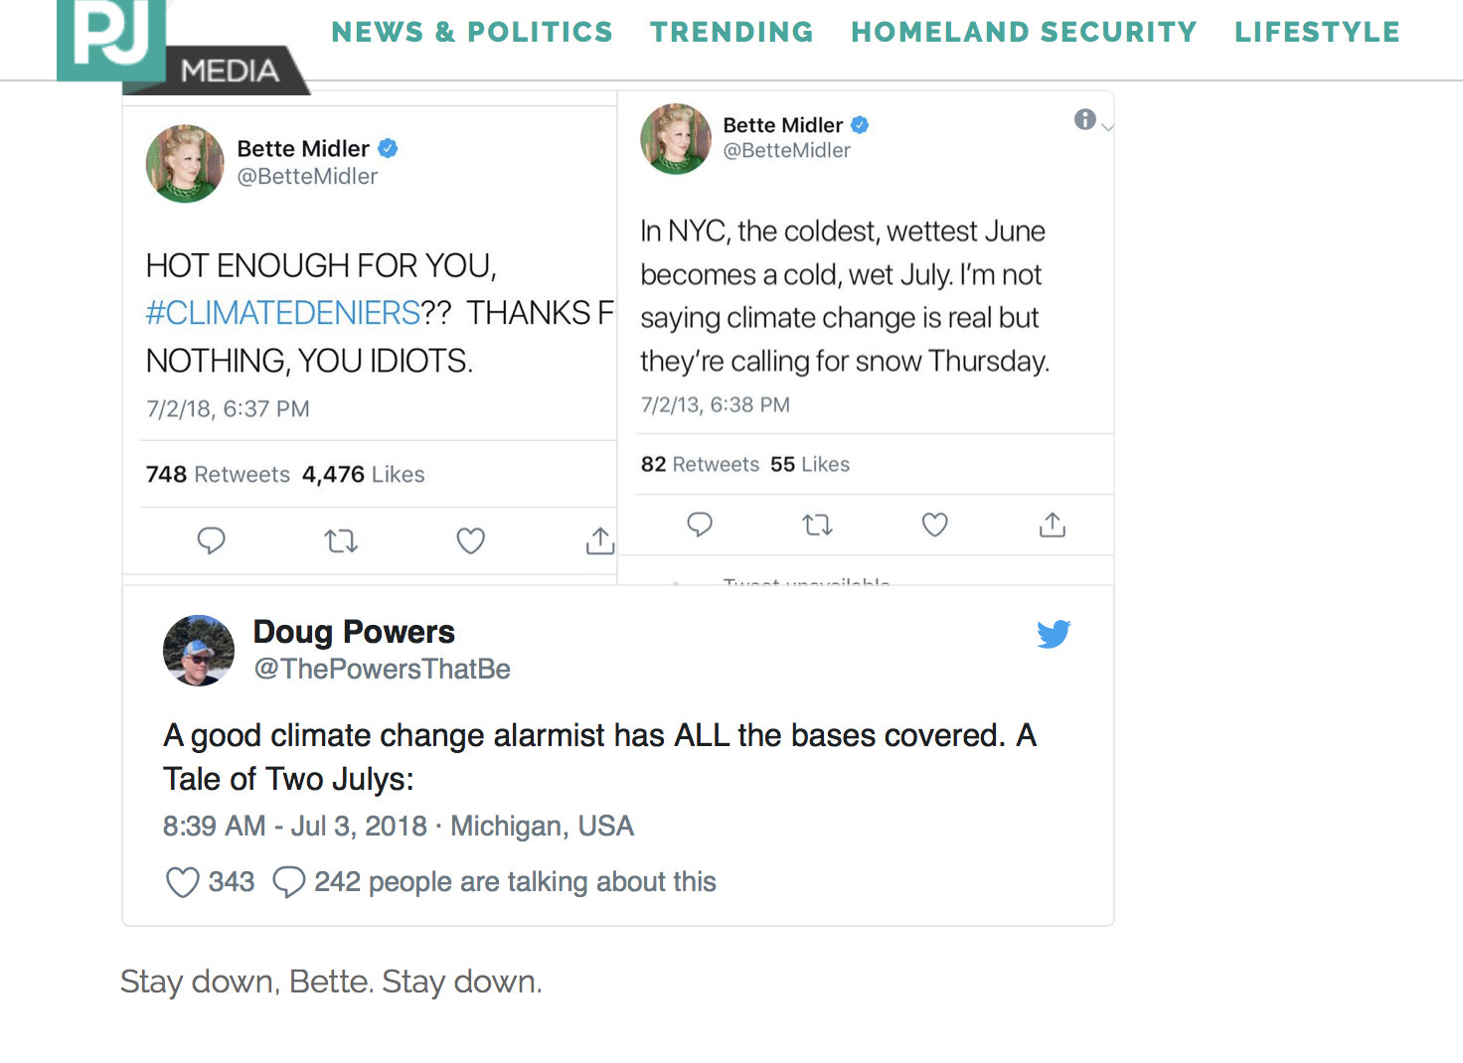Like Doug Powers' tweet with heart icon
The width and height of the screenshot is (1463, 1063).
[182, 882]
